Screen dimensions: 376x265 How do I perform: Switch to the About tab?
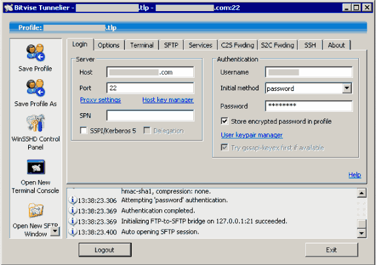(x=336, y=45)
